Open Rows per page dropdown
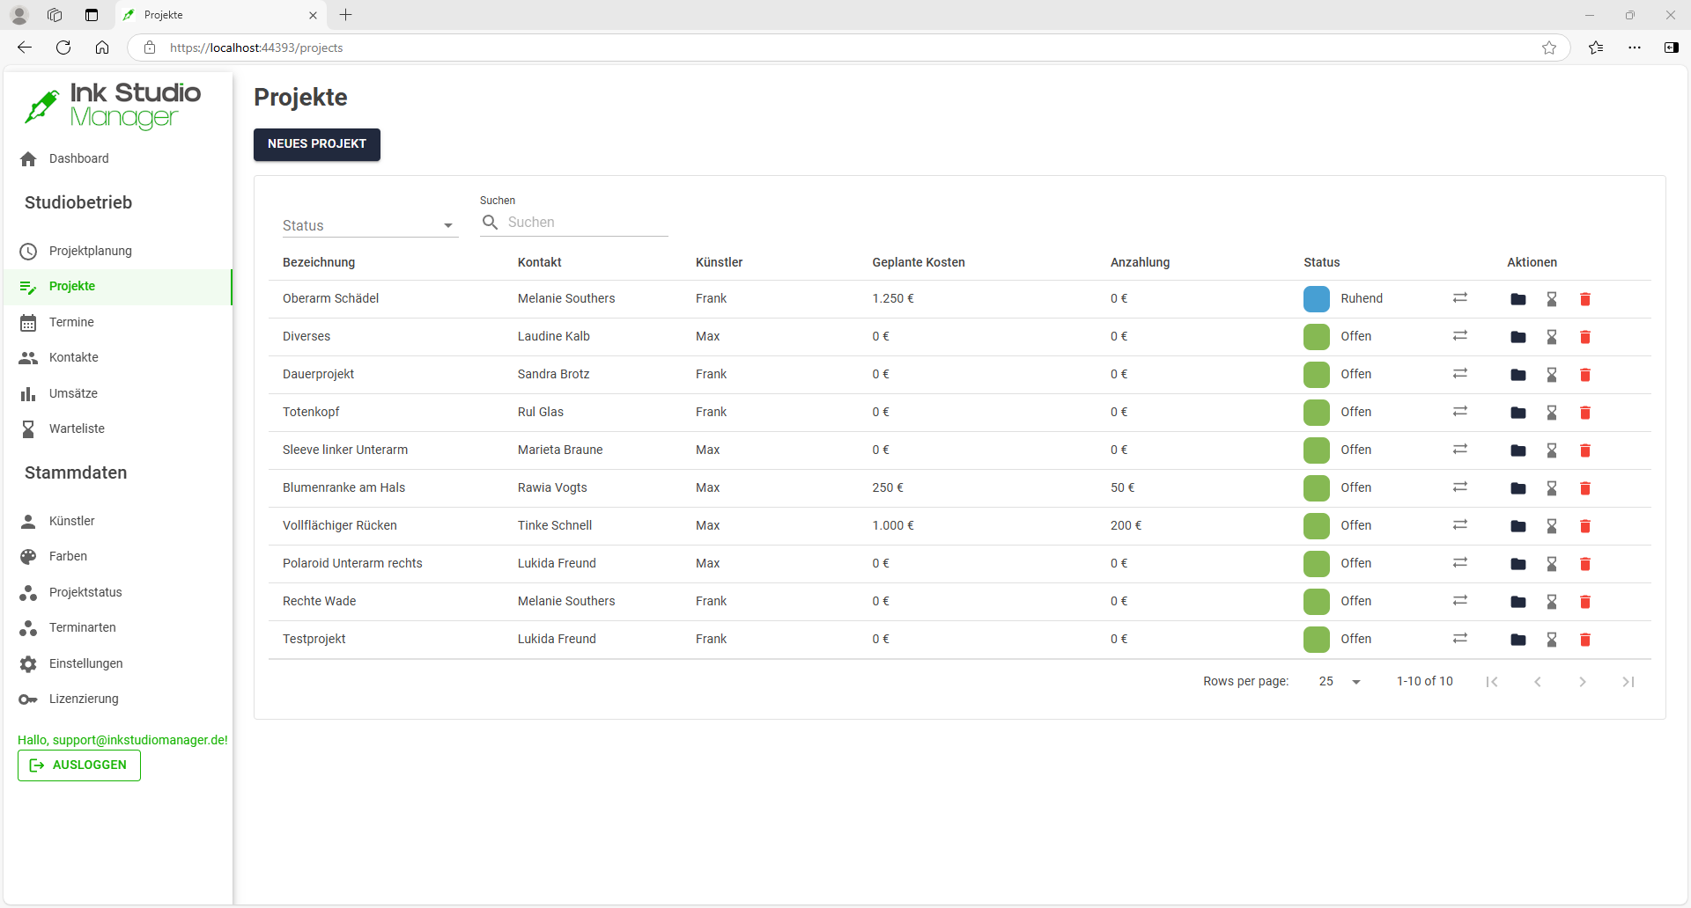The image size is (1691, 908). [1340, 682]
